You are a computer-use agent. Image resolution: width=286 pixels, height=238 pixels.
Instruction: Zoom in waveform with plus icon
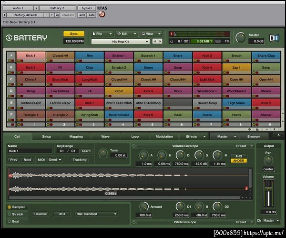[x=243, y=197]
